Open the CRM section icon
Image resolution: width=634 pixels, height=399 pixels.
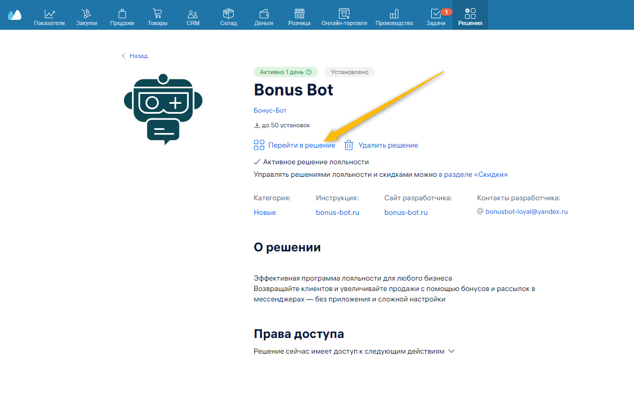pos(193,14)
